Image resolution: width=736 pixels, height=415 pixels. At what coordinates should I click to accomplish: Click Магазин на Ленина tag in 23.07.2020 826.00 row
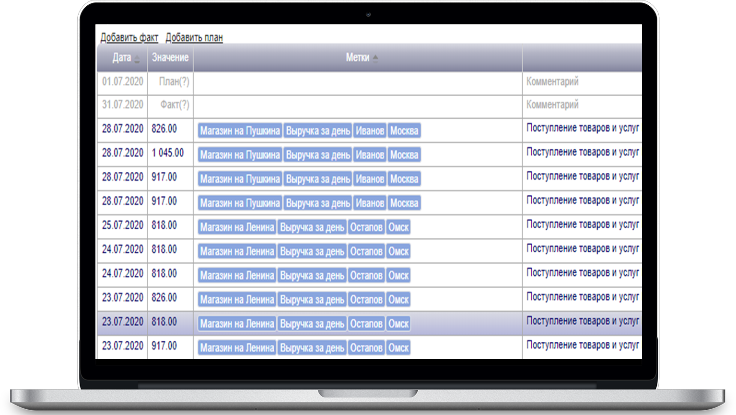237,300
